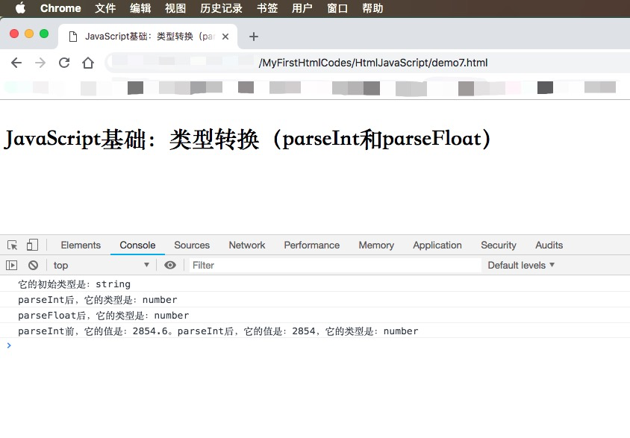The image size is (630, 438).
Task: Click the eye icon to create live expression
Action: [x=170, y=265]
